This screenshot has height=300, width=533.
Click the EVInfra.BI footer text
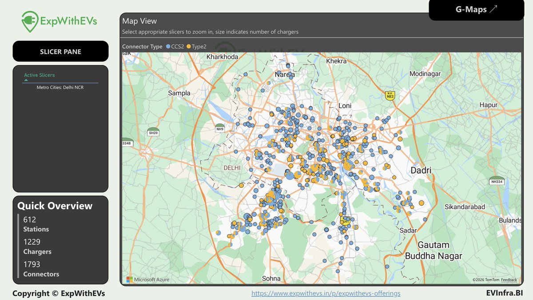(x=504, y=293)
